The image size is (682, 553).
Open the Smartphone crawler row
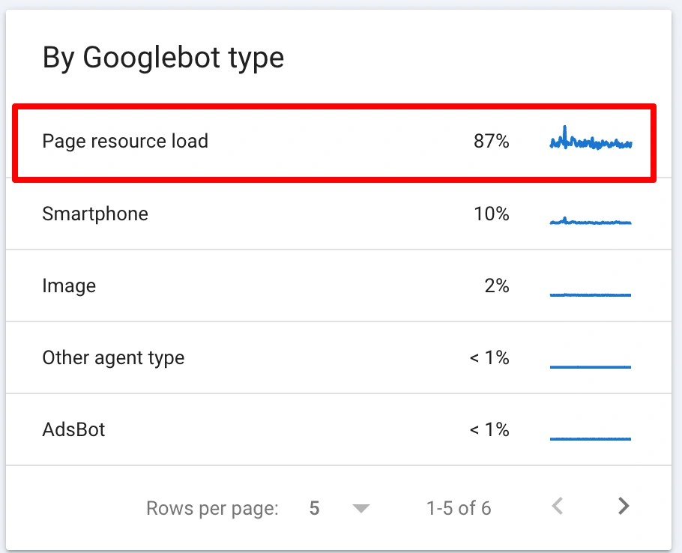tap(95, 214)
